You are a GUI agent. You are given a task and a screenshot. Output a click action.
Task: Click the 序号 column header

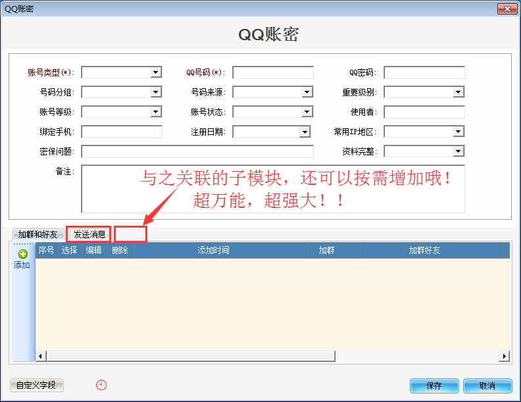tap(47, 250)
